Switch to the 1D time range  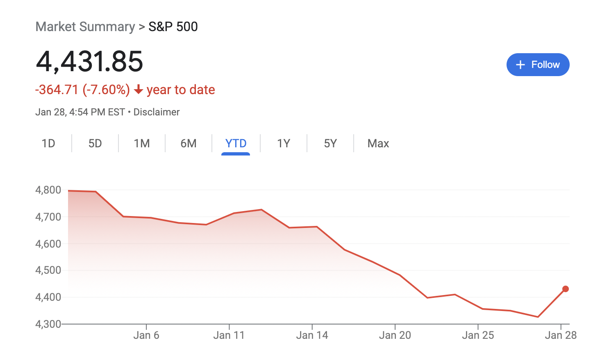point(48,144)
